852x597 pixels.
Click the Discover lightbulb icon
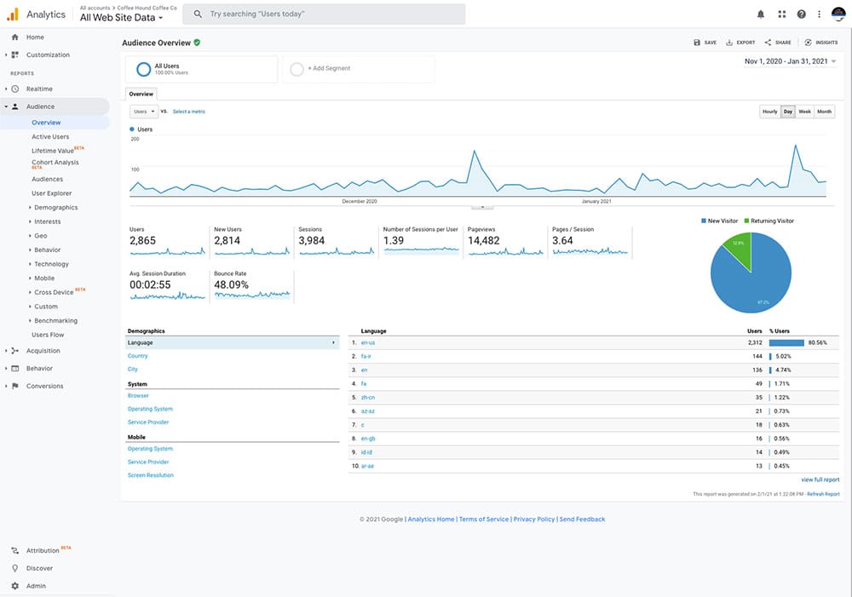pyautogui.click(x=15, y=568)
